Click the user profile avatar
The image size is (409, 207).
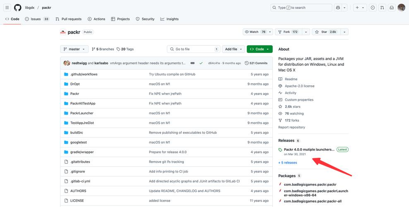pyautogui.click(x=401, y=7)
